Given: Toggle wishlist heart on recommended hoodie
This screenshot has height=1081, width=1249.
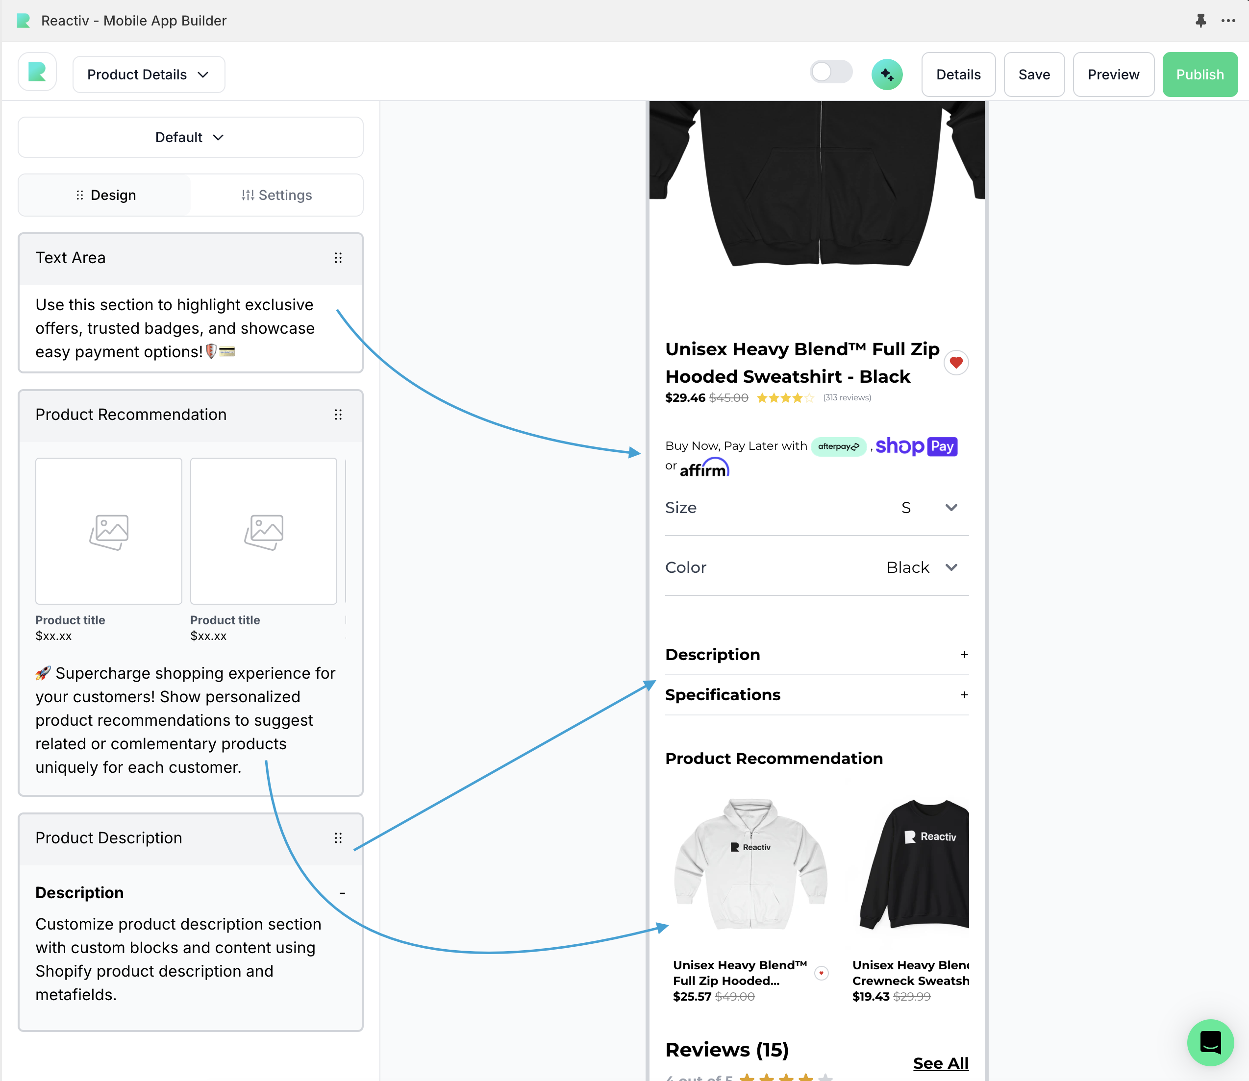Looking at the screenshot, I should (x=821, y=973).
